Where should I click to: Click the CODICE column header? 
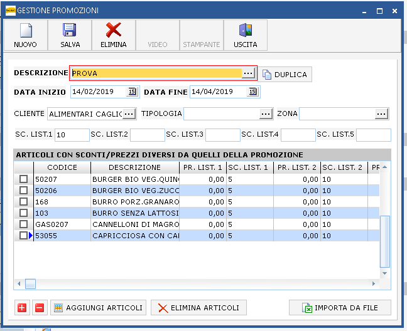pyautogui.click(x=62, y=167)
